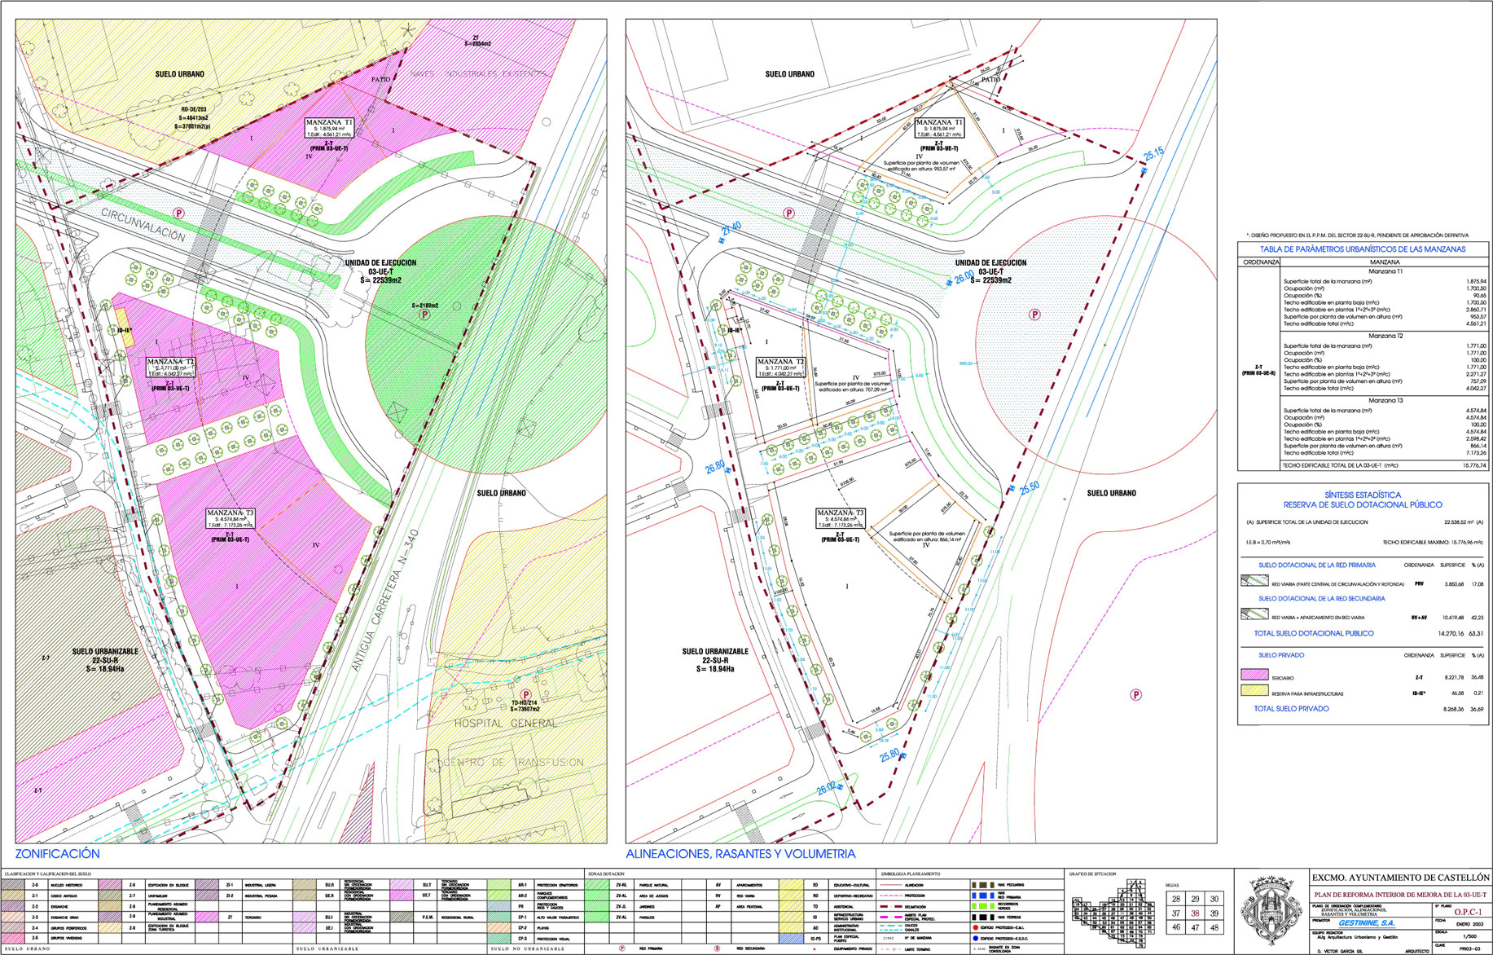Select sheet 29 in the Hojas grid

pyautogui.click(x=1195, y=899)
